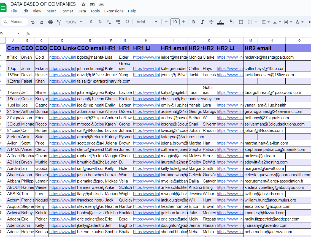Image resolution: width=311 pixels, height=237 pixels.
Task: Open CEO LinkedIn link in A-lign row
Action: pos(63,143)
